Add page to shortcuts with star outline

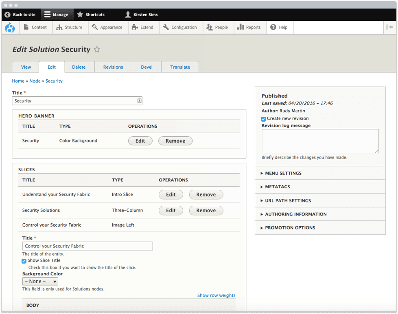pyautogui.click(x=97, y=50)
